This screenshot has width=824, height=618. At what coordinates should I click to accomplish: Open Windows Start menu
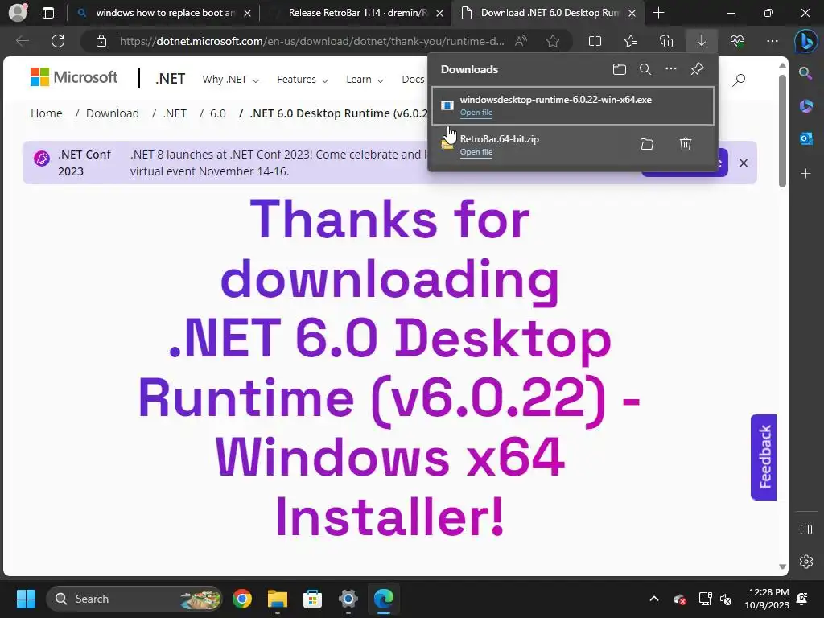pos(26,599)
